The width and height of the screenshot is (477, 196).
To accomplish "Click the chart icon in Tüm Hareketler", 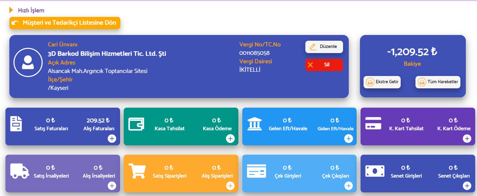I will pos(422,82).
